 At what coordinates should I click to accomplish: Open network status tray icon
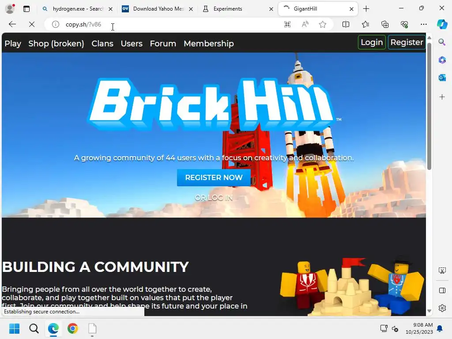pyautogui.click(x=384, y=328)
